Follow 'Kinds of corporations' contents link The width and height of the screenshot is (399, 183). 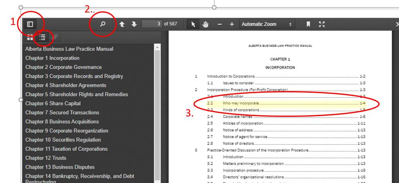point(241,110)
